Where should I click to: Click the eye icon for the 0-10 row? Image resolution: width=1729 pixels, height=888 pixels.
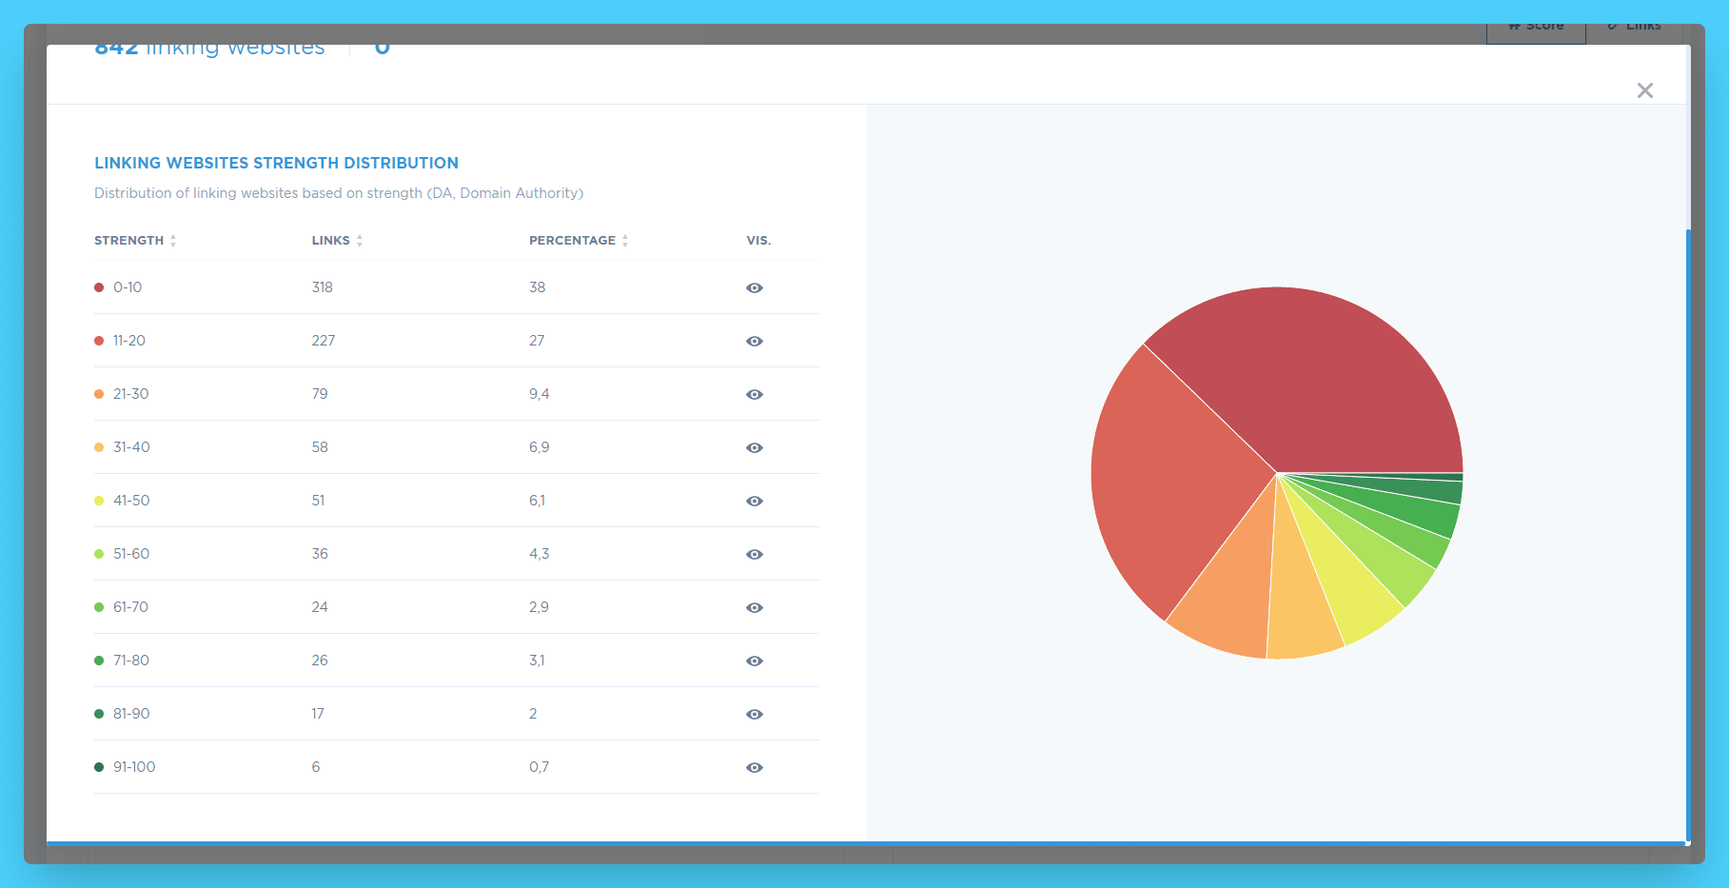tap(754, 287)
